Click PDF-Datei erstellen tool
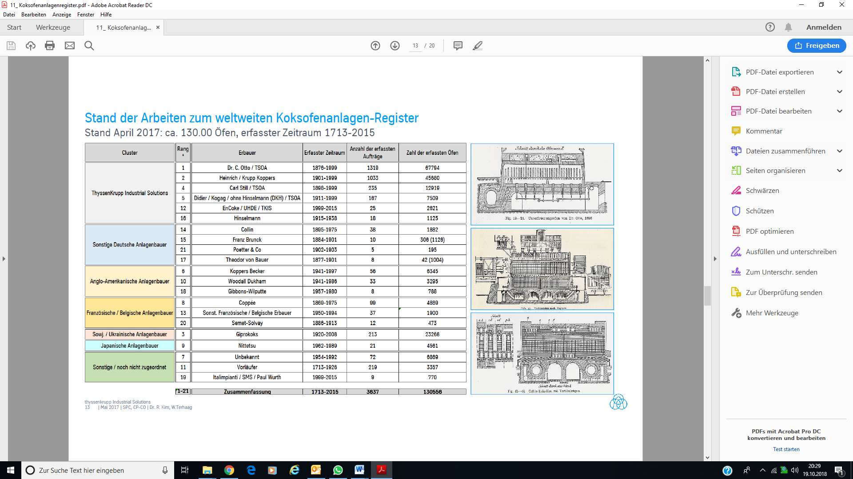This screenshot has height=479, width=853. [x=775, y=91]
